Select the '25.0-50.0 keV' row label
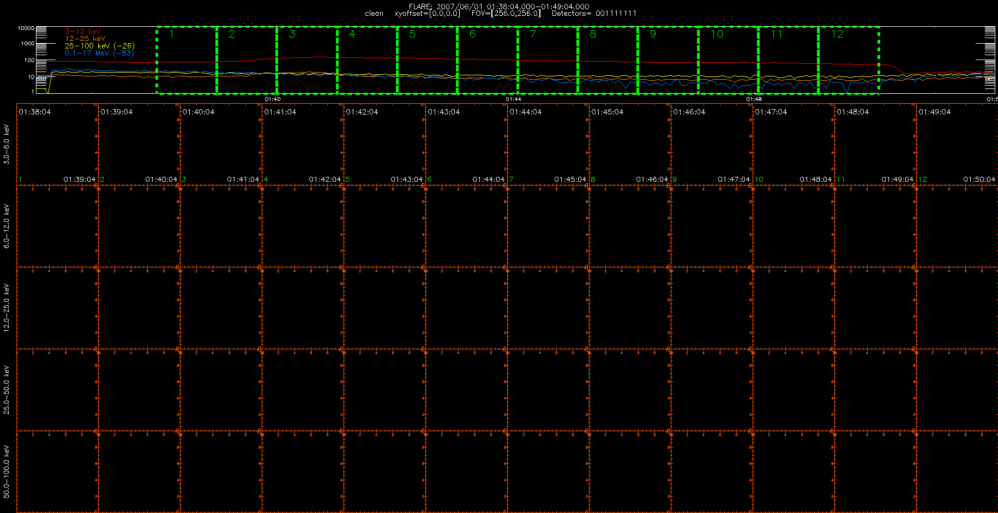The image size is (998, 513). tap(7, 390)
